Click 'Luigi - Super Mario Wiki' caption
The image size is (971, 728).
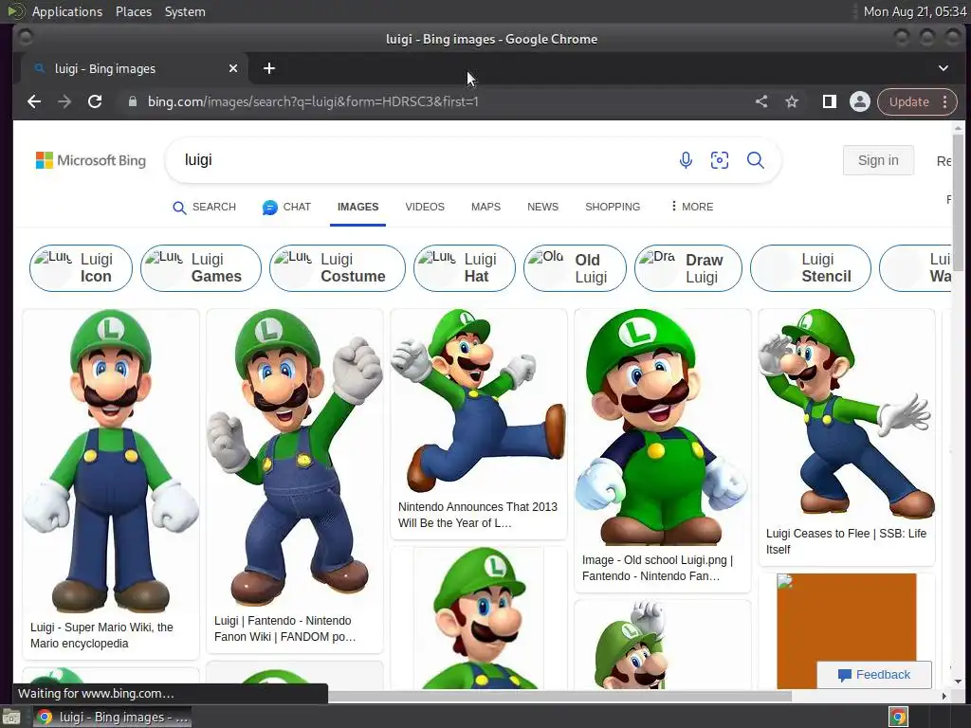[x=101, y=635]
